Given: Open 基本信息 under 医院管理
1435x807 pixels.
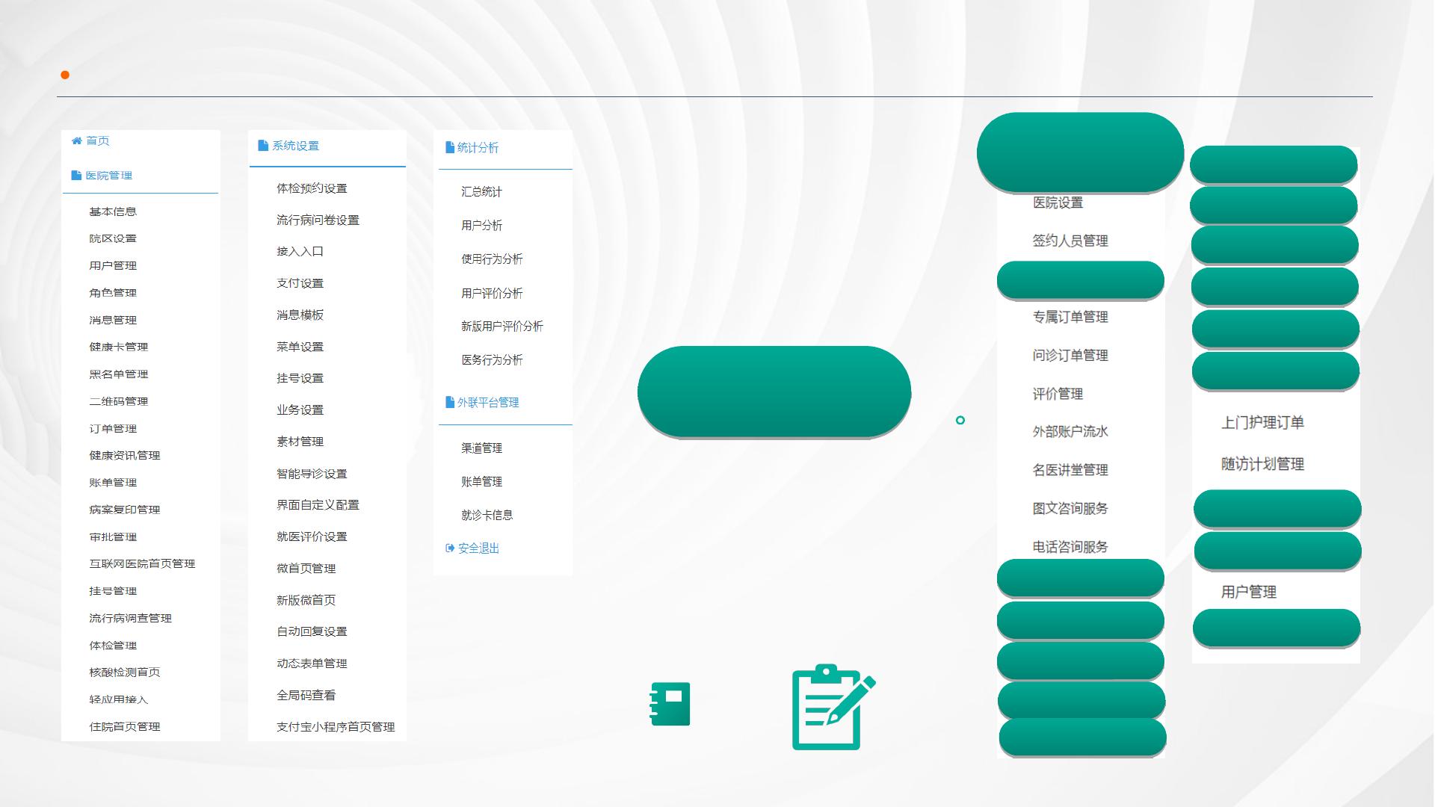Looking at the screenshot, I should point(113,211).
